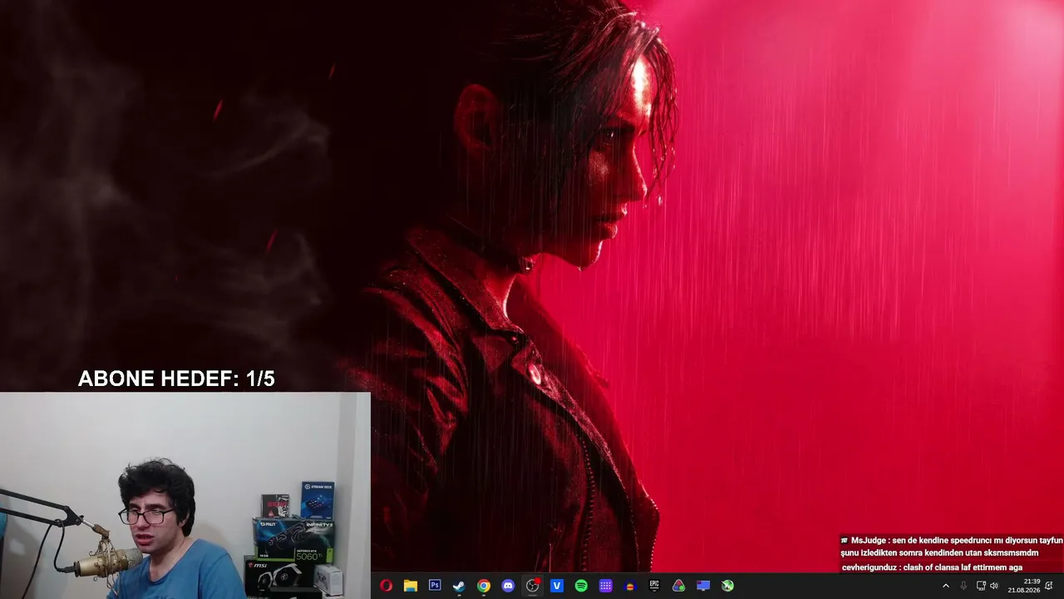Open Discord from the taskbar

click(x=508, y=586)
